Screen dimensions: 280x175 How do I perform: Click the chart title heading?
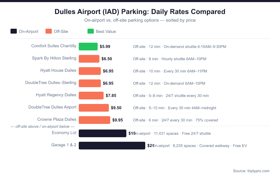click(140, 12)
